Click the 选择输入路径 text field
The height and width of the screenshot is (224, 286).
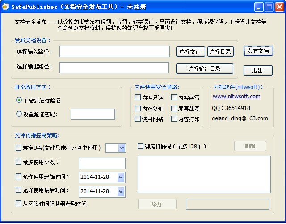114,52
